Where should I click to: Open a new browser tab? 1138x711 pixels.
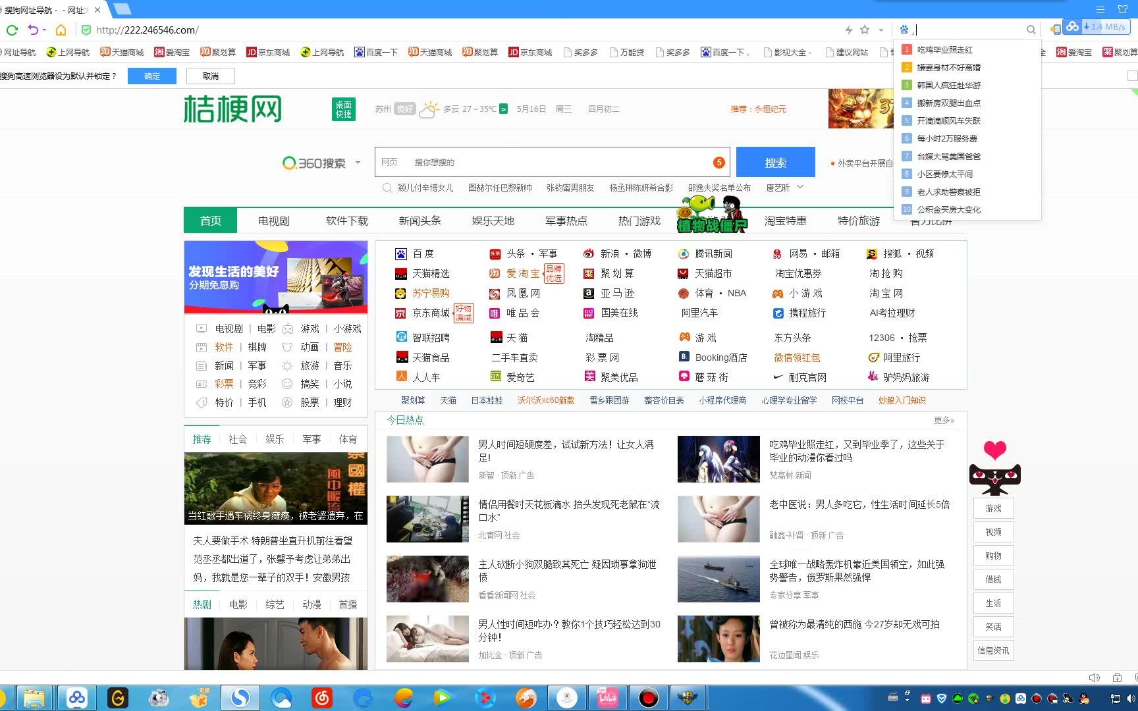[x=122, y=9]
